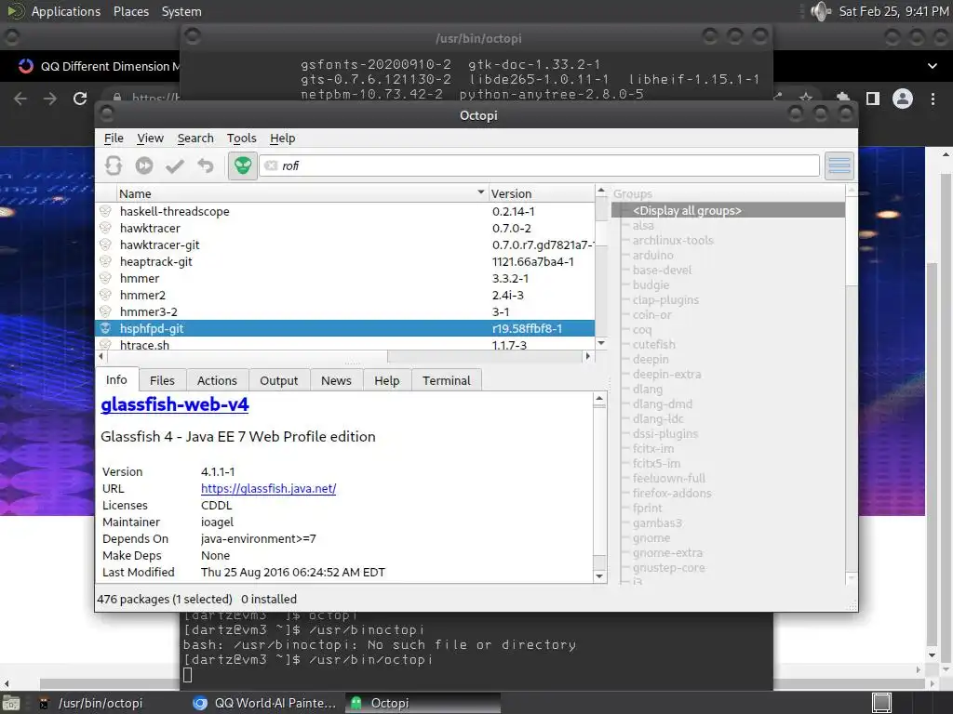The width and height of the screenshot is (953, 714).
Task: Select the deepin-extra group
Action: pyautogui.click(x=666, y=374)
